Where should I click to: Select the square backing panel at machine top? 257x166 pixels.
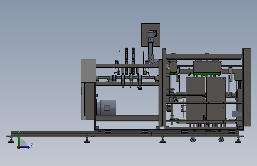click(151, 35)
